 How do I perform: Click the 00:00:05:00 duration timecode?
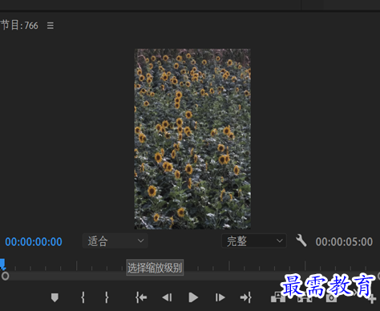344,242
